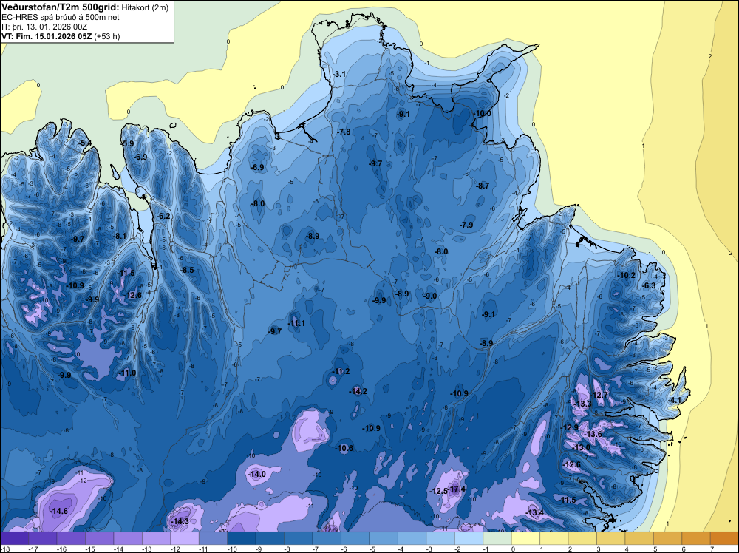Click the -11.2 temperature reading
This screenshot has height=553, width=739.
pos(341,371)
